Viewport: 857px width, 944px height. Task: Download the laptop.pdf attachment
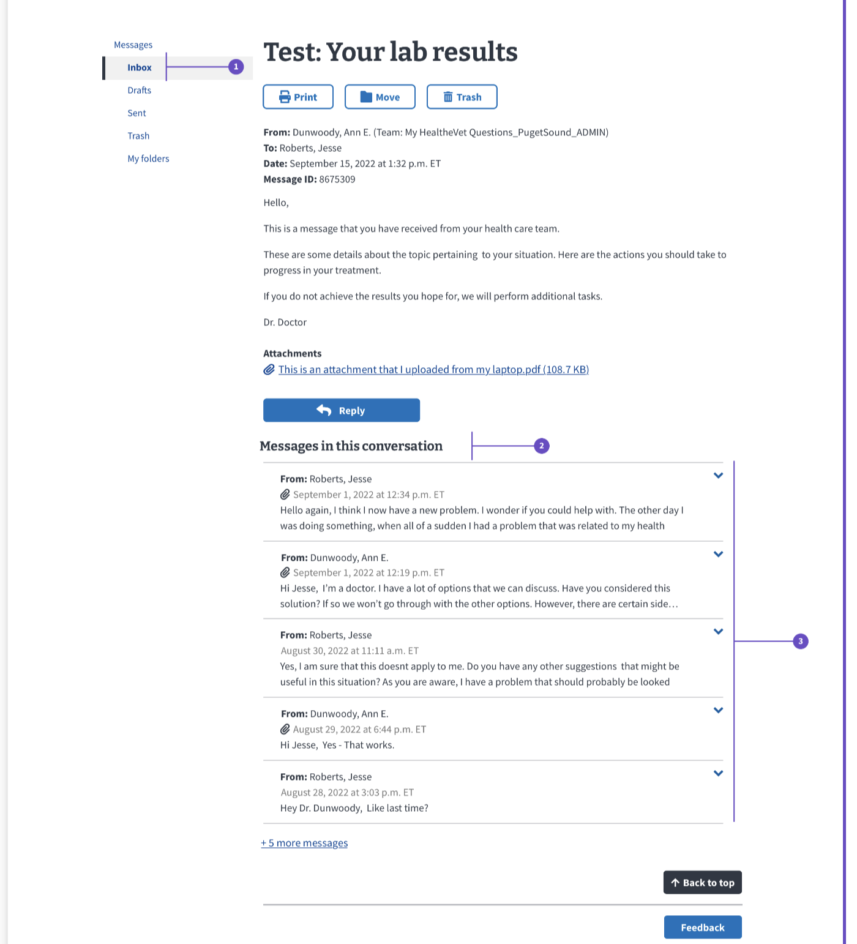click(433, 369)
